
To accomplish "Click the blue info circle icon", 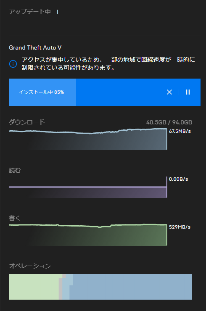I will (x=13, y=64).
